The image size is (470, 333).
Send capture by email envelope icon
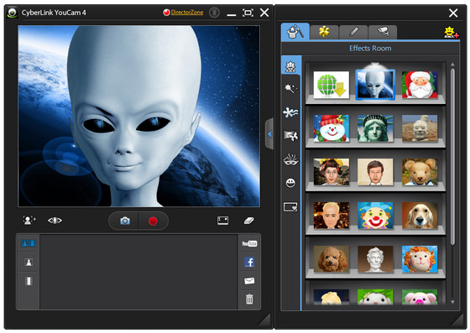(249, 281)
